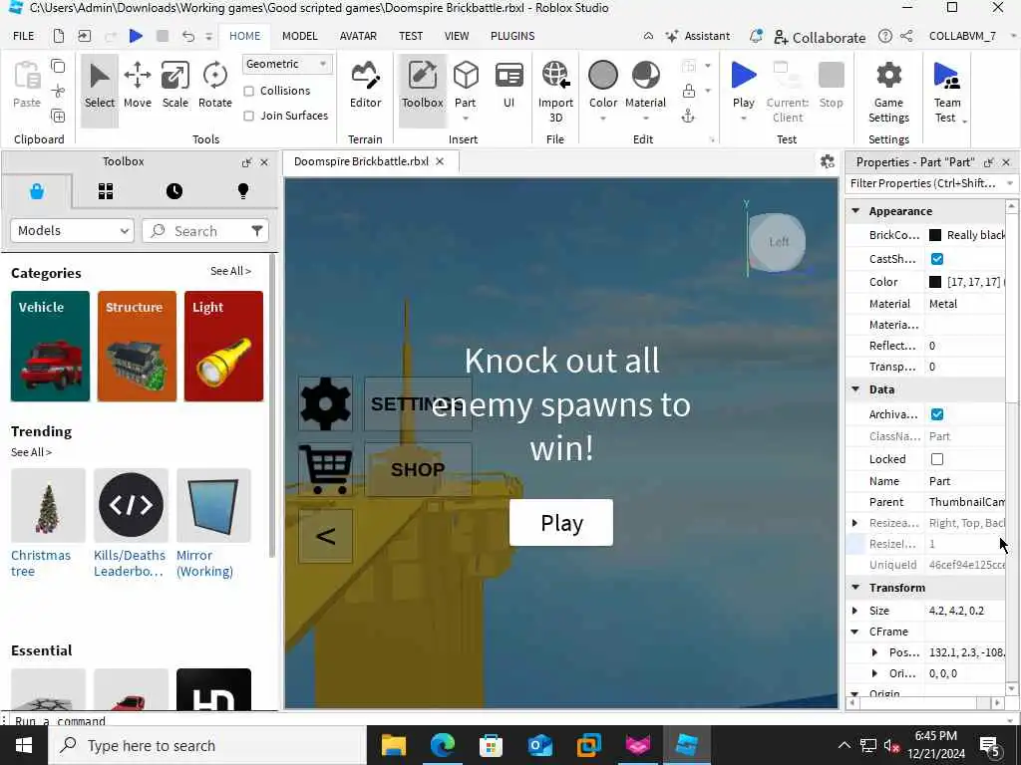Open Toolbox Marketplace tab
The height and width of the screenshot is (765, 1021).
(x=37, y=191)
